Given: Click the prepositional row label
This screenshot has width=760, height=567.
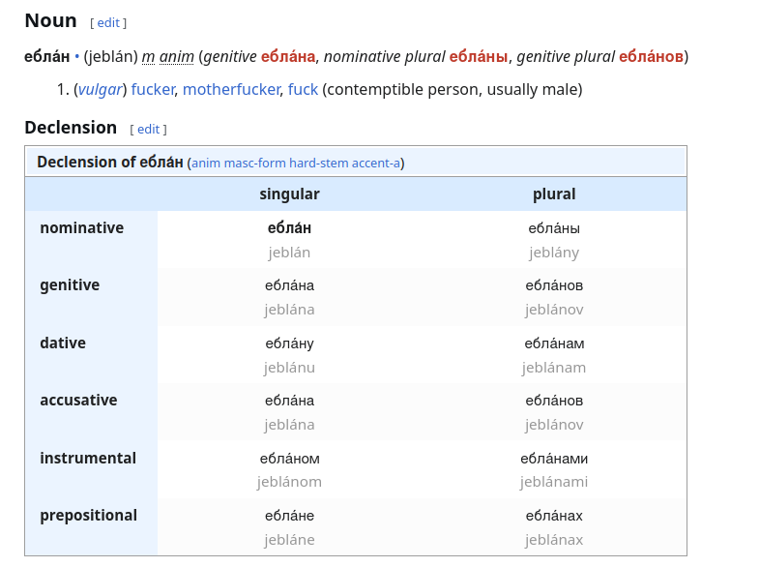Looking at the screenshot, I should 89,516.
